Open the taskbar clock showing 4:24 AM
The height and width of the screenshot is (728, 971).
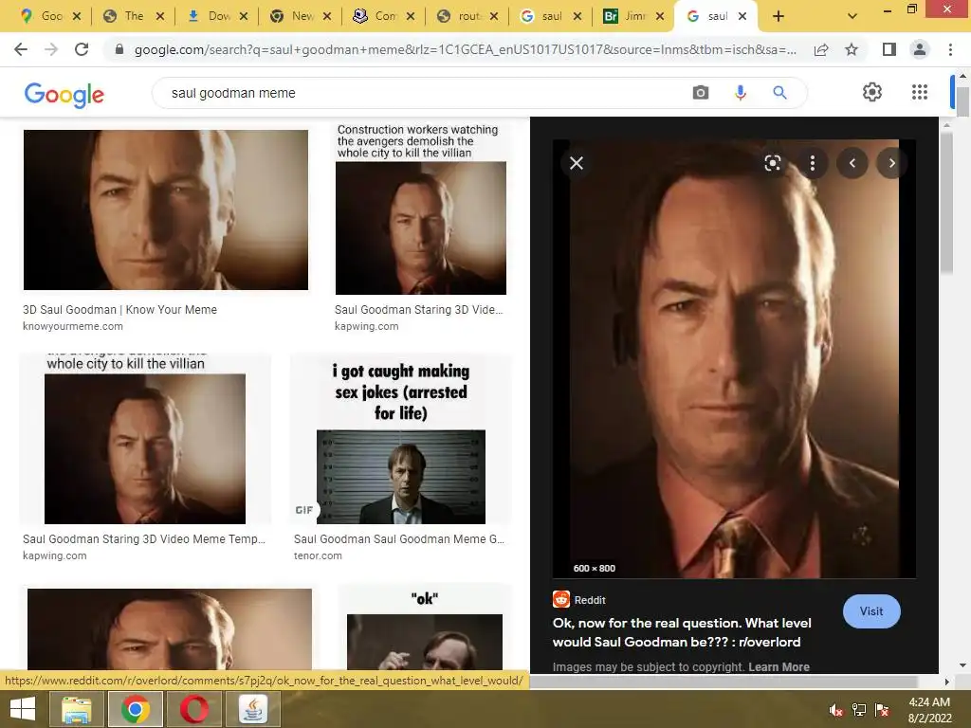click(x=929, y=710)
